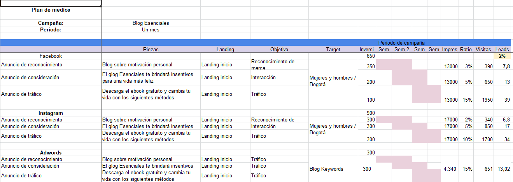Select the Adwords section label
513x182 pixels.
click(51, 153)
